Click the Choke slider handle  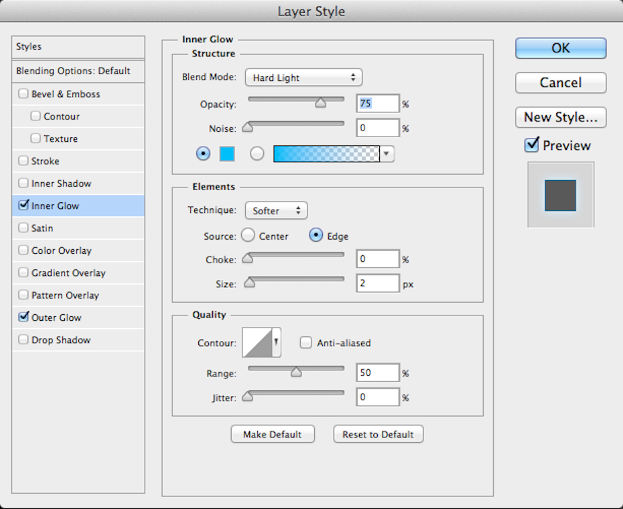coord(248,259)
